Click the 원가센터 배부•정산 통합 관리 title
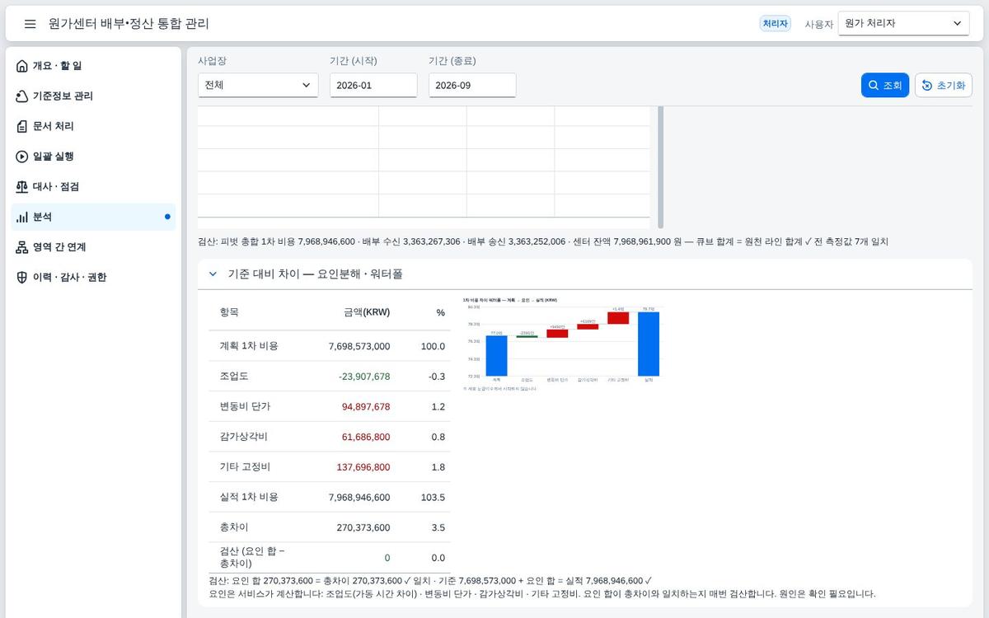This screenshot has width=989, height=618. pyautogui.click(x=129, y=24)
